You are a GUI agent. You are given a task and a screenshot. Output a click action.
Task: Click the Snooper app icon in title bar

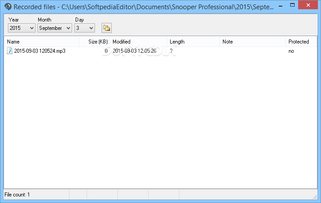(x=8, y=7)
